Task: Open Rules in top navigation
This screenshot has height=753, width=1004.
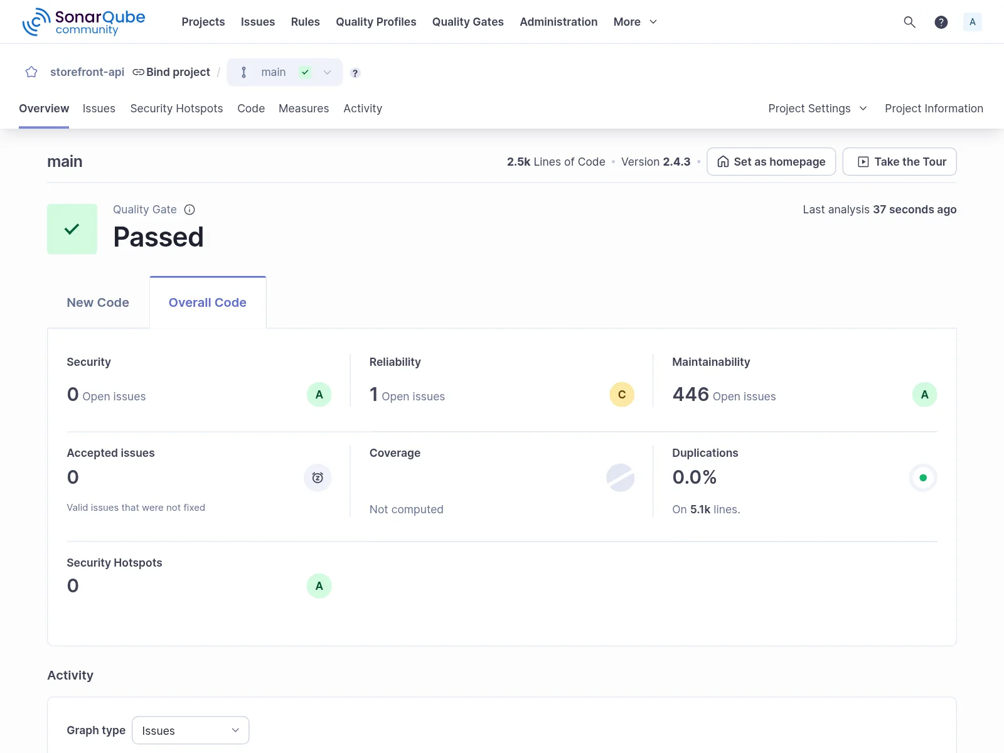Action: click(306, 22)
